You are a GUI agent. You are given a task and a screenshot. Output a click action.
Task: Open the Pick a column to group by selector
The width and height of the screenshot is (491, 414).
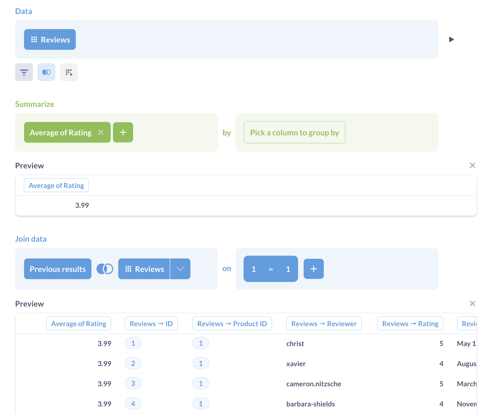[x=294, y=132]
